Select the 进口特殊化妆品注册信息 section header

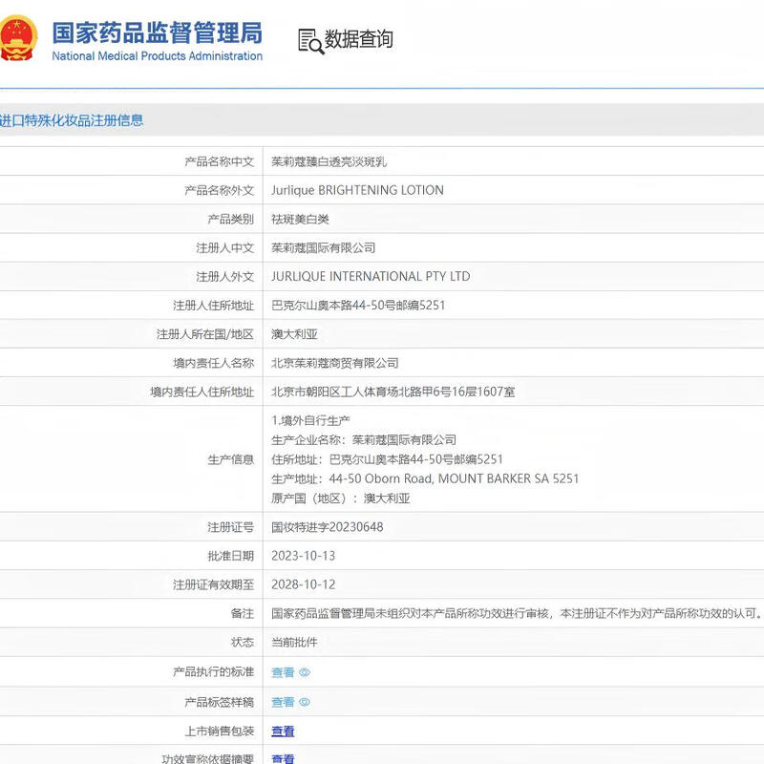point(73,120)
